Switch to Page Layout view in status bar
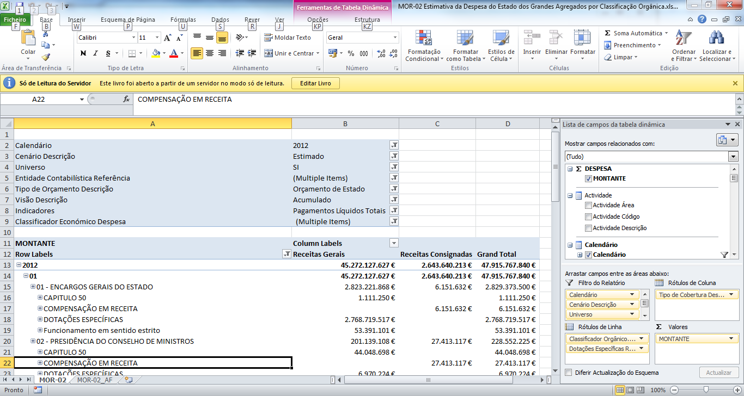The height and width of the screenshot is (396, 744). click(630, 390)
